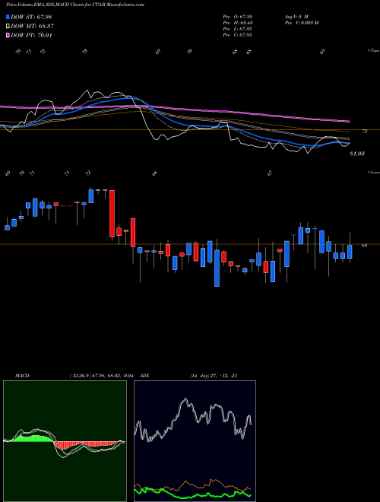Click the 'Pre C: 67.95' close value
The height and width of the screenshot is (502, 380).
click(x=237, y=34)
